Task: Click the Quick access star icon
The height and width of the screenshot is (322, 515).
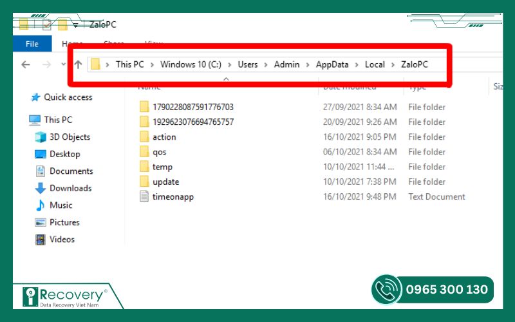Action: 35,97
